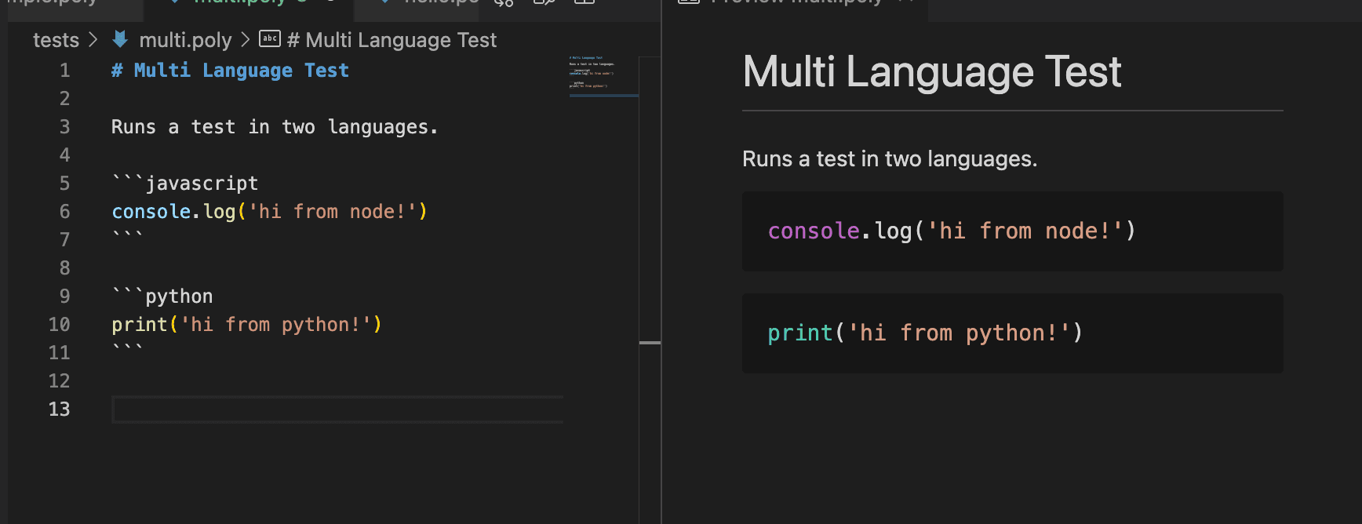This screenshot has height=524, width=1362.
Task: Click the multi.poly file icon in breadcrumb
Action: 120,39
